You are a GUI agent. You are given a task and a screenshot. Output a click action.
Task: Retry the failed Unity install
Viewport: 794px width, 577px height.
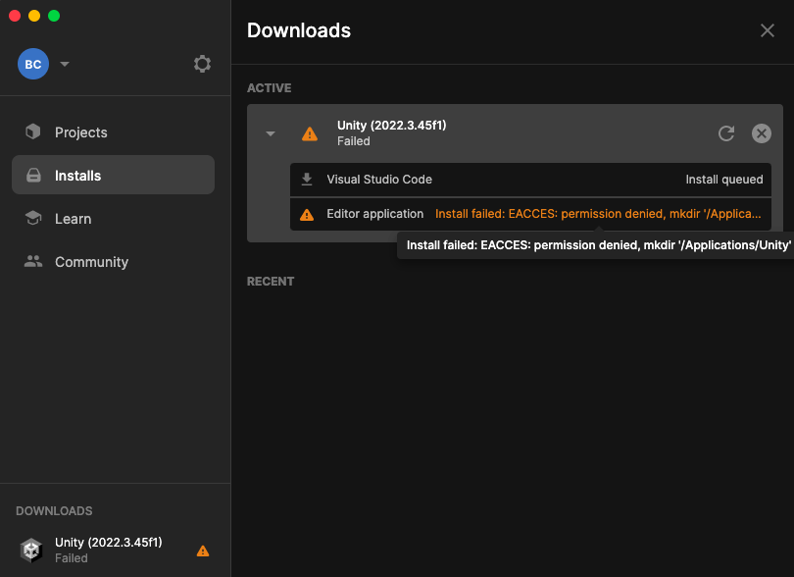pos(726,133)
